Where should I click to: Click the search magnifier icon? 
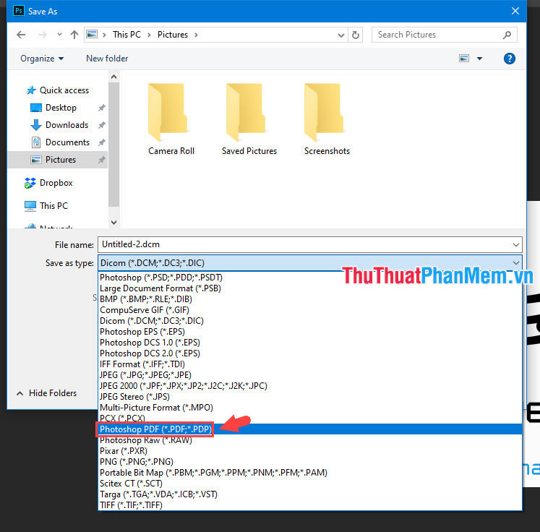point(507,35)
